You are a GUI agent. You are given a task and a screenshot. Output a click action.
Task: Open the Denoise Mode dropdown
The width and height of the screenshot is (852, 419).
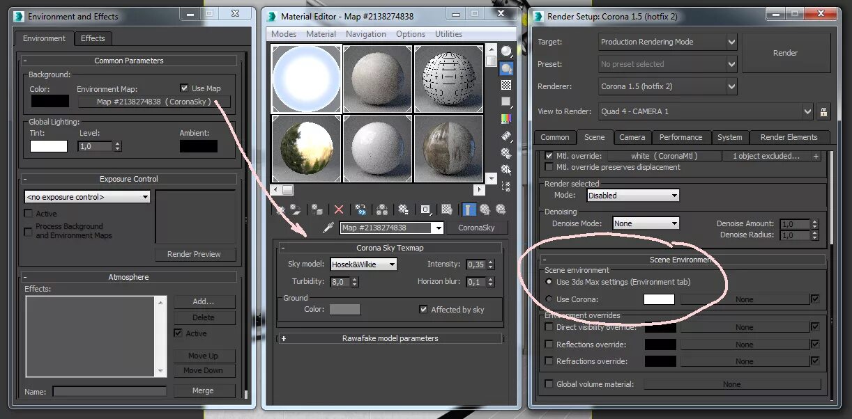646,223
